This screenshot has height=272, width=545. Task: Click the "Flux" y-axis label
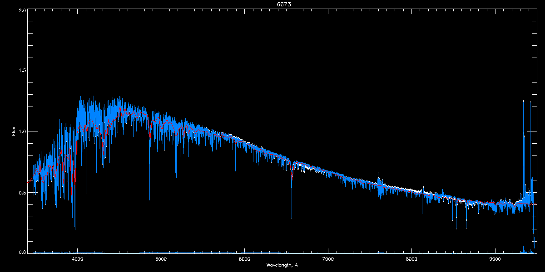pyautogui.click(x=14, y=131)
